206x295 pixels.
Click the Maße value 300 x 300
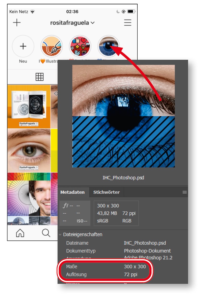(135, 266)
